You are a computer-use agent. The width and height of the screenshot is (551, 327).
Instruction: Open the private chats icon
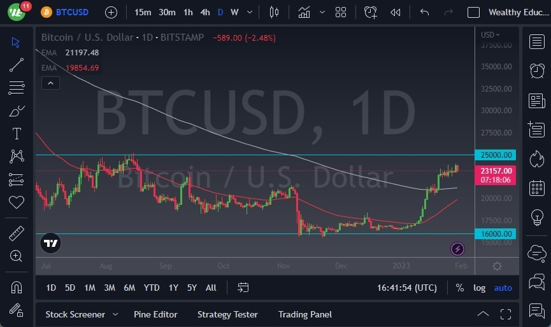click(x=536, y=282)
